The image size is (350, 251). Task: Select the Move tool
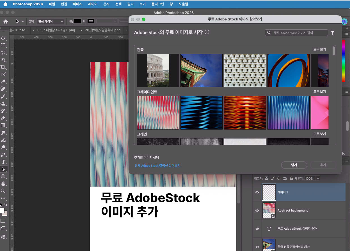[x=3, y=38]
